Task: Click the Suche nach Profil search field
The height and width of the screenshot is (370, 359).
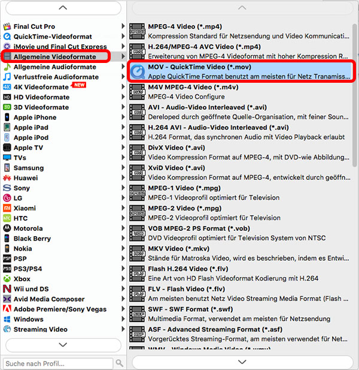Action: pos(58,363)
